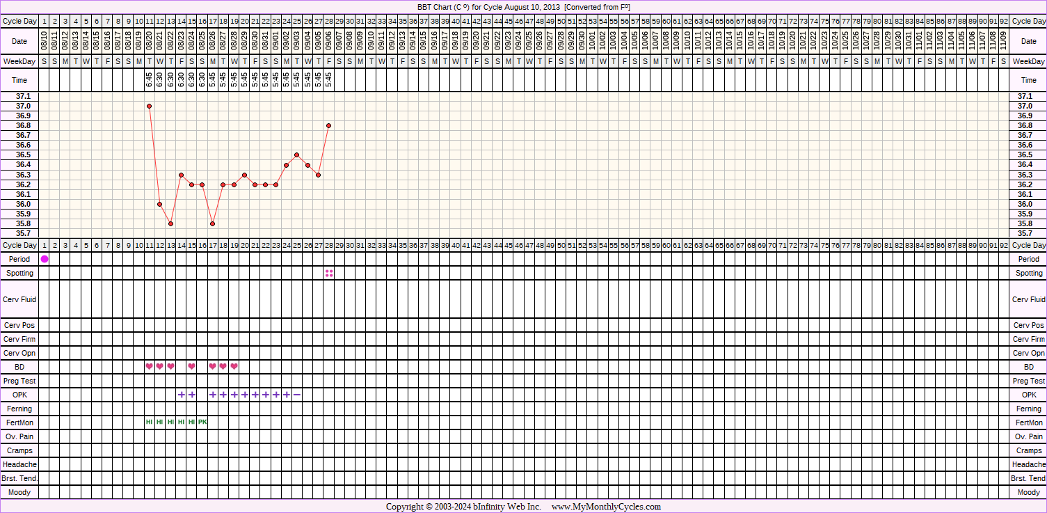Click the BD heart on cycle day 11
This screenshot has height=513, width=1047.
pyautogui.click(x=149, y=367)
